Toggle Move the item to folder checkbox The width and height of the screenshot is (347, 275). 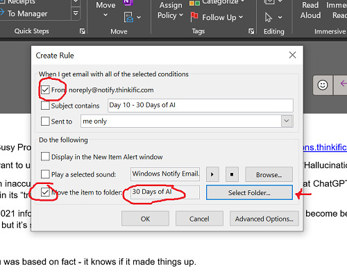45,192
